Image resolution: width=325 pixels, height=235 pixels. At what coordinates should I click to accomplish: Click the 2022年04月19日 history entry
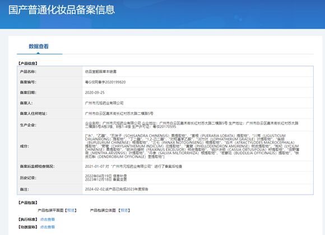[106, 176]
